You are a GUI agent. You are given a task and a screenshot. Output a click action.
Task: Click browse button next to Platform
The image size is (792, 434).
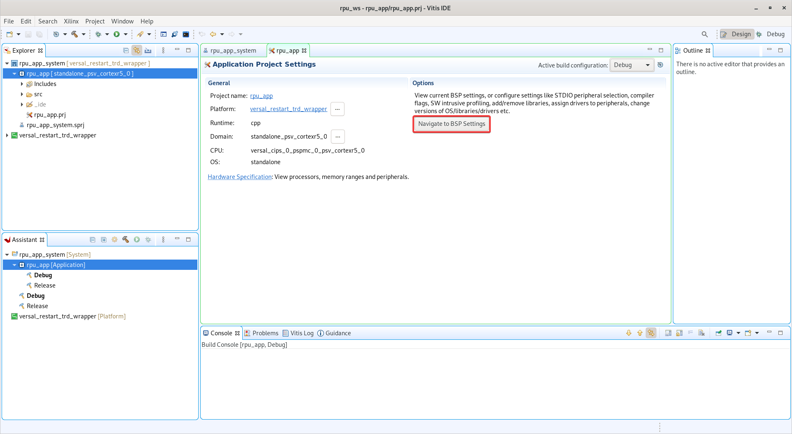tap(337, 109)
